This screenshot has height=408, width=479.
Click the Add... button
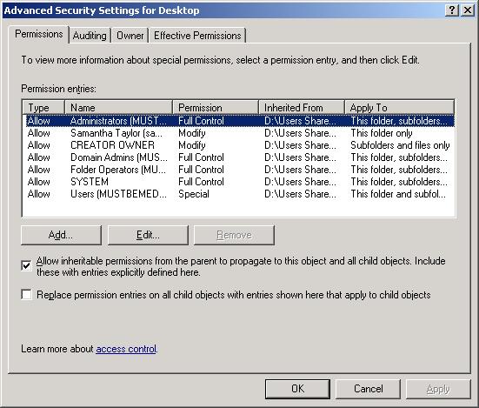pyautogui.click(x=61, y=235)
